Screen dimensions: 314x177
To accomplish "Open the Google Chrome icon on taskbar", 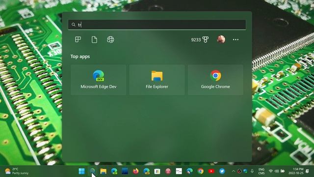I will point(201,171).
